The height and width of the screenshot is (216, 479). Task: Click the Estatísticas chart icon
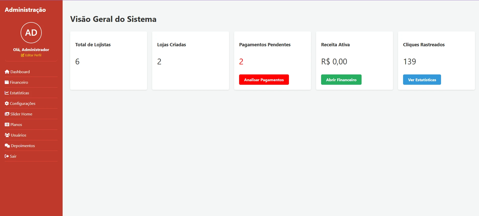(7, 93)
